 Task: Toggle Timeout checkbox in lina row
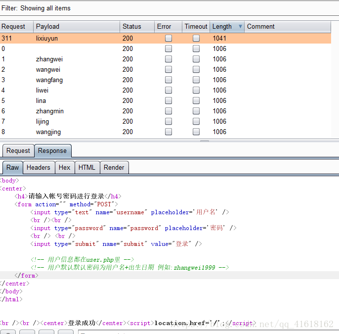pos(196,100)
